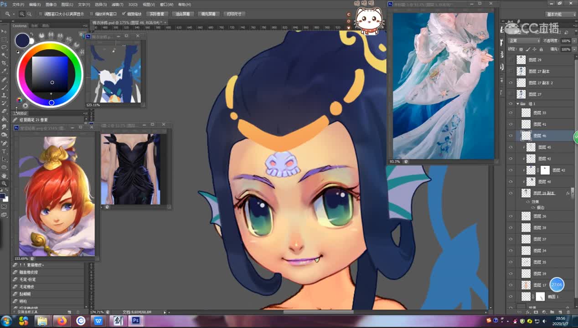Hide layer 图层 33
This screenshot has width=578, height=328.
[511, 113]
